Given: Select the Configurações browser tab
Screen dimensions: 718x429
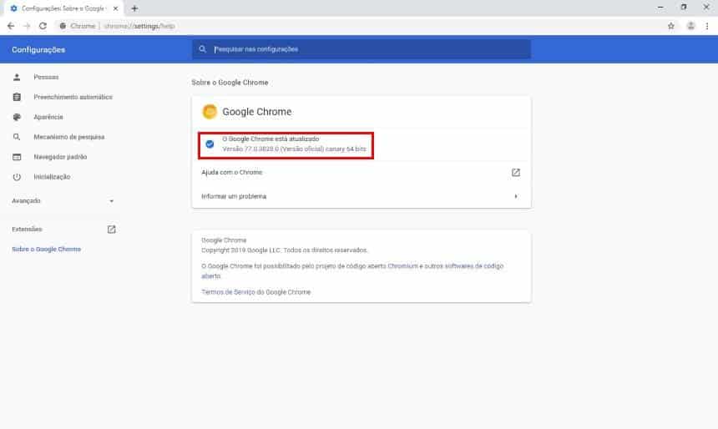Looking at the screenshot, I should click(63, 8).
